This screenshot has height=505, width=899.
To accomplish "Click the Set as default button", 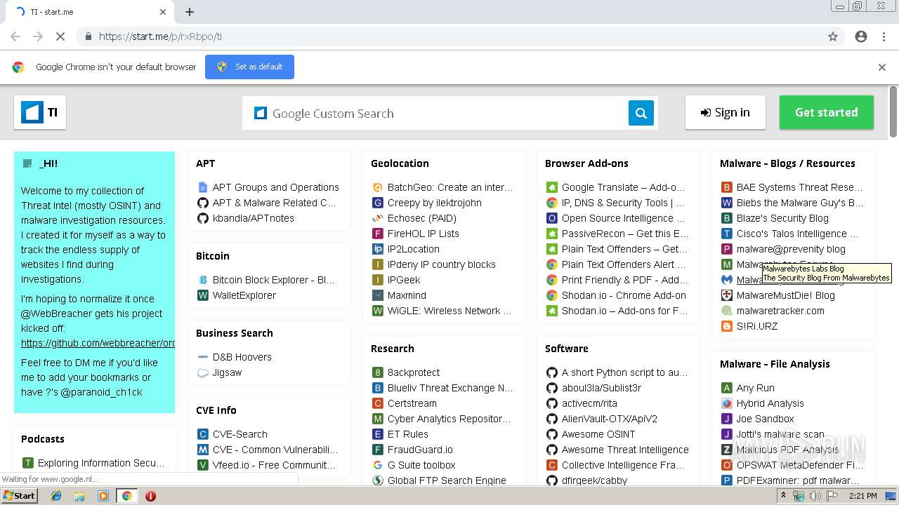I will pos(249,67).
